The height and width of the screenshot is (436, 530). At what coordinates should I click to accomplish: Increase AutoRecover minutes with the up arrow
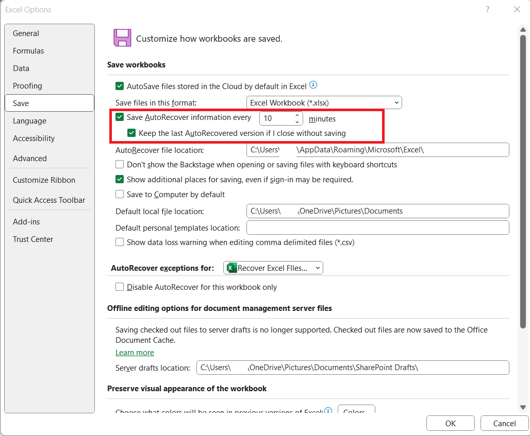[297, 115]
